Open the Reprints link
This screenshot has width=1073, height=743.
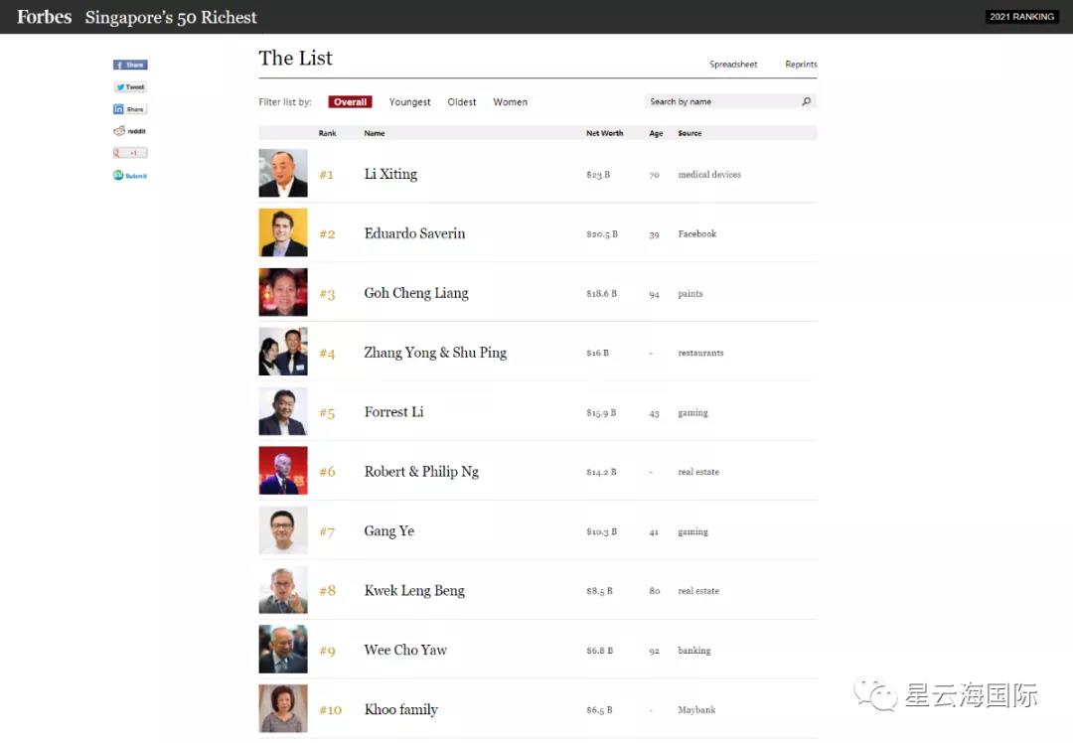click(x=801, y=65)
